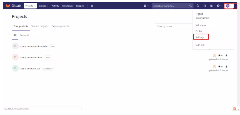Switch to the Personal projects tab
Screen dimensions: 240x115
24,35
